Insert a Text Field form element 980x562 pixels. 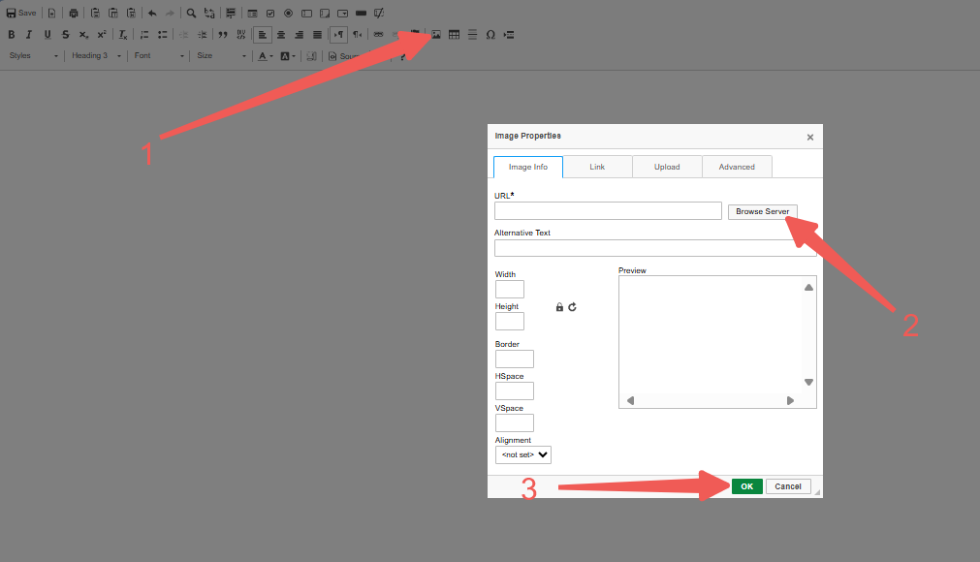click(307, 14)
